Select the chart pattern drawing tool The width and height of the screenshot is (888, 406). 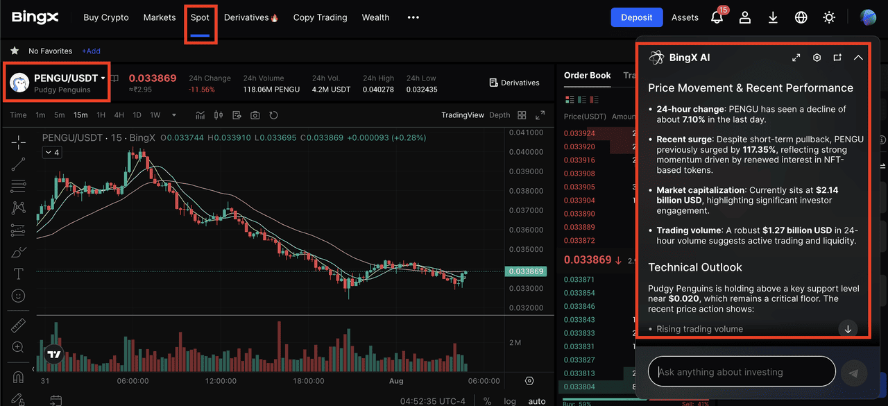pos(19,208)
